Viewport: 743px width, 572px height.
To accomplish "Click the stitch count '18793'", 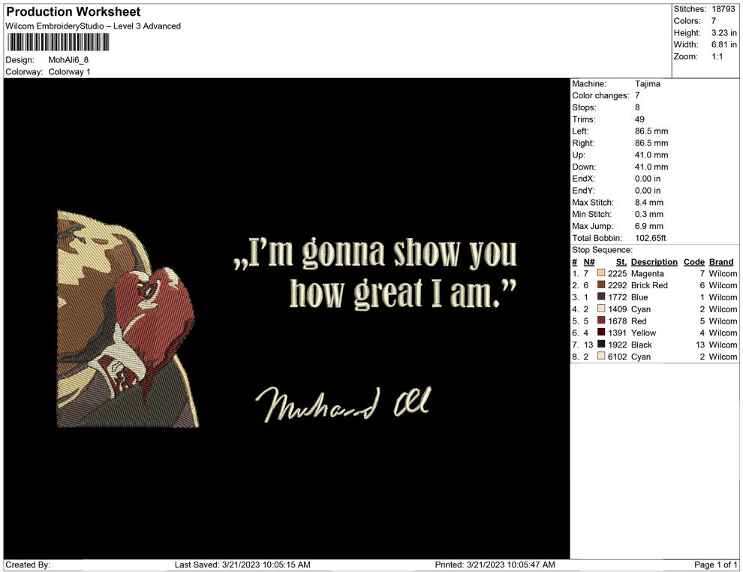I will click(x=723, y=9).
